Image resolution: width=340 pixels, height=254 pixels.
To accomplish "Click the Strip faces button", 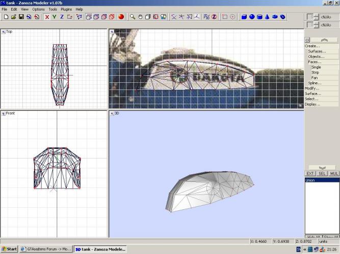I will click(x=316, y=73).
